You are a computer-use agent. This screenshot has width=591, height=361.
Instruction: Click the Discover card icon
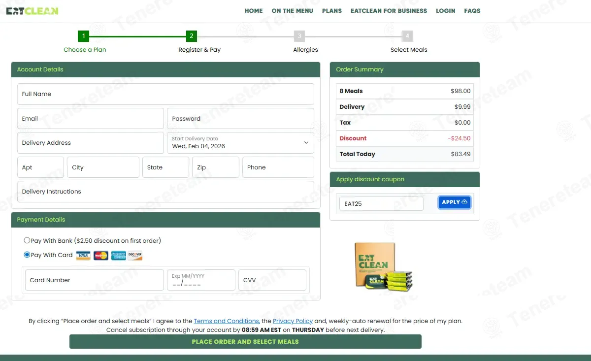pos(135,256)
